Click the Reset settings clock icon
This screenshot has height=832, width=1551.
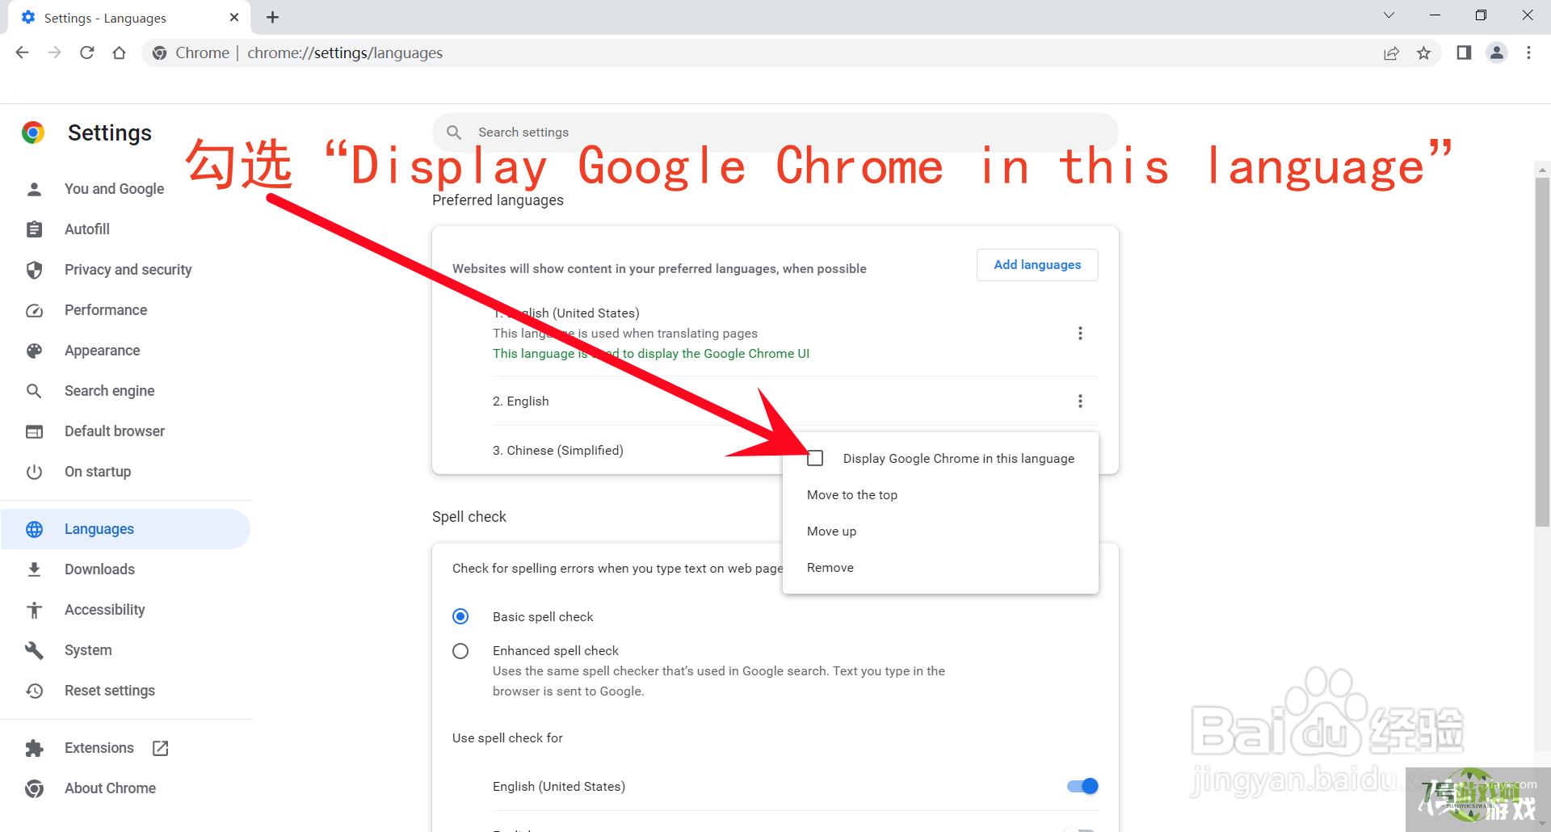[34, 691]
